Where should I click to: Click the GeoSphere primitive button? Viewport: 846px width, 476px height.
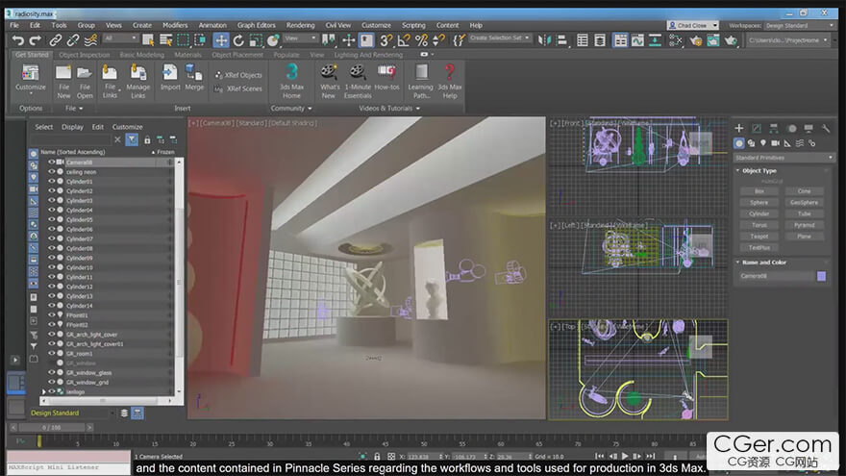point(804,202)
